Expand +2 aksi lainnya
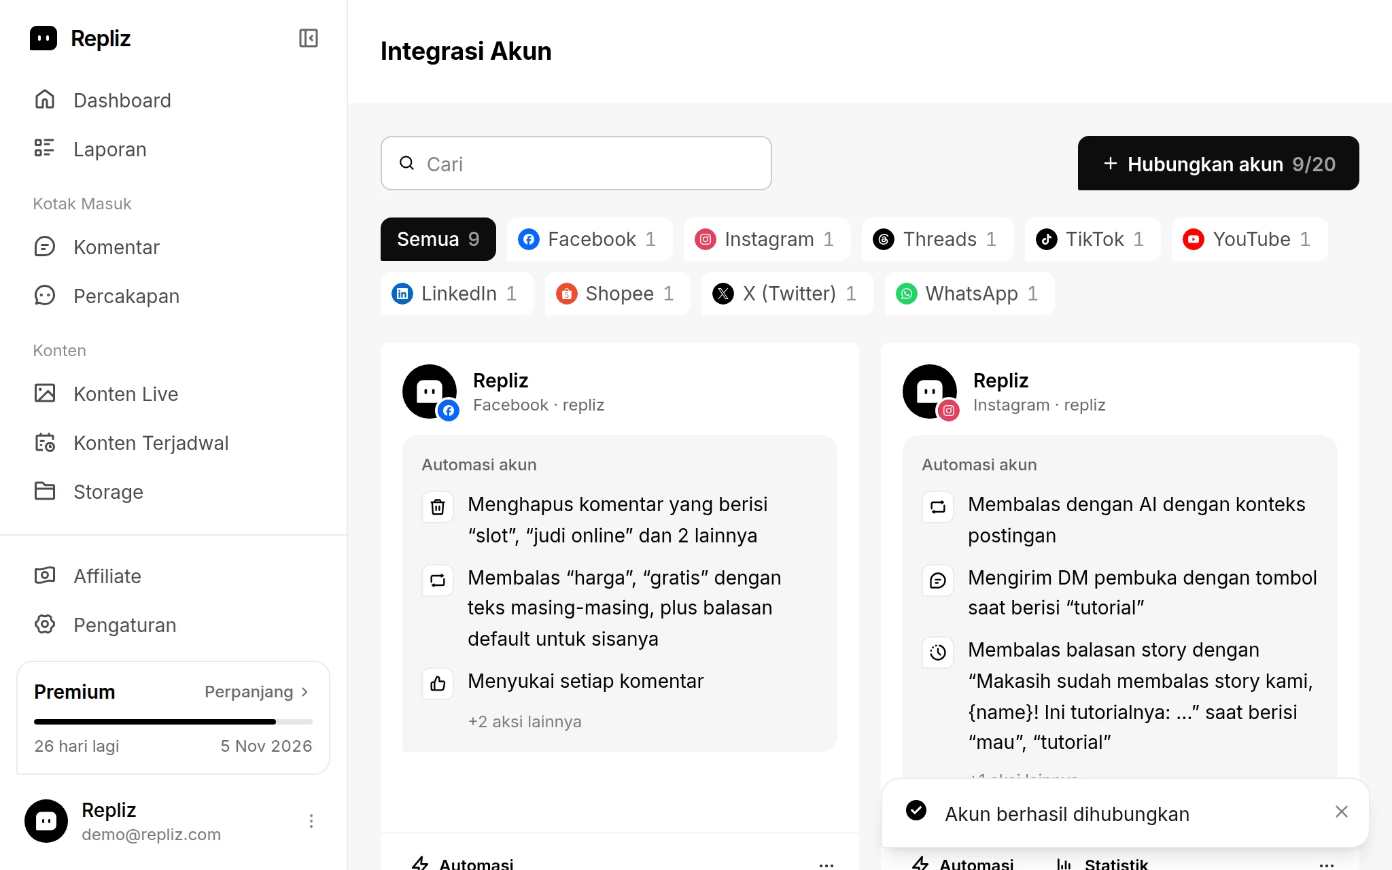1392x870 pixels. [525, 722]
